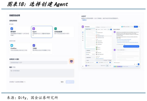
Task: Focus the 应用名称 name input field
Action: pos(38,62)
